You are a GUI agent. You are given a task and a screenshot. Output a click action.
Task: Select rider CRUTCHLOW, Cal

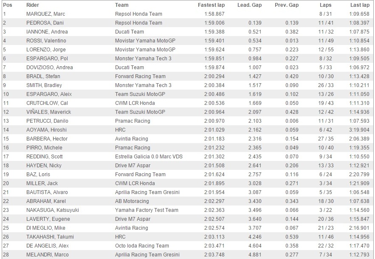(47, 103)
